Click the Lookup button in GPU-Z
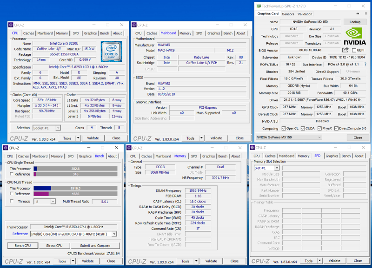The height and width of the screenshot is (268, 372). [355, 22]
